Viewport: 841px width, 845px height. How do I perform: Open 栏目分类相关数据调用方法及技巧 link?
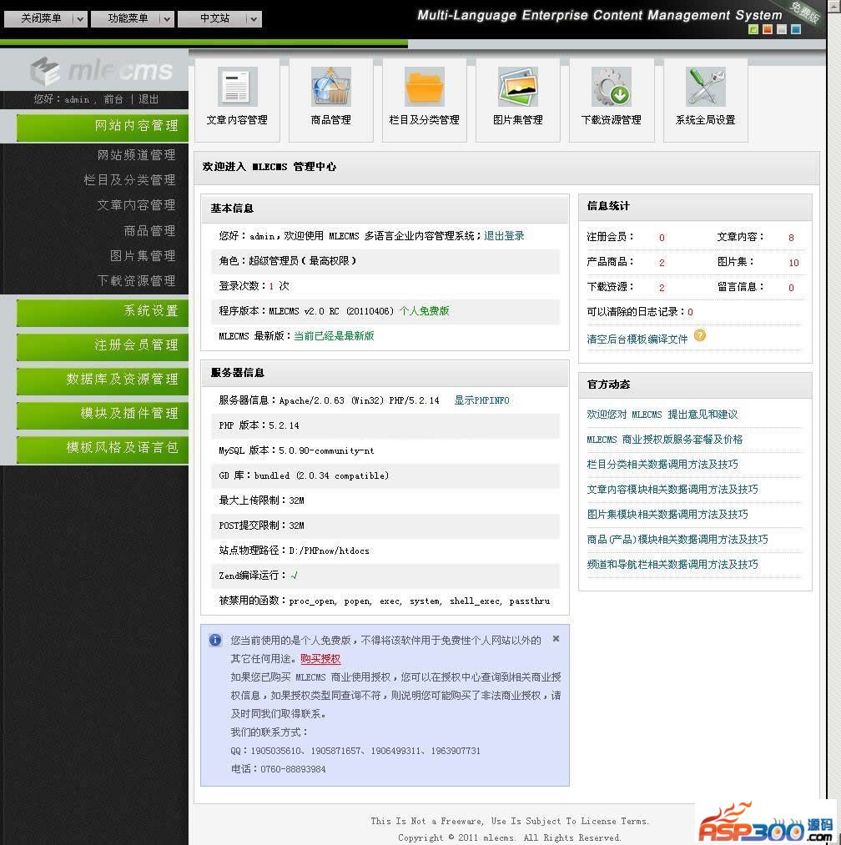662,464
